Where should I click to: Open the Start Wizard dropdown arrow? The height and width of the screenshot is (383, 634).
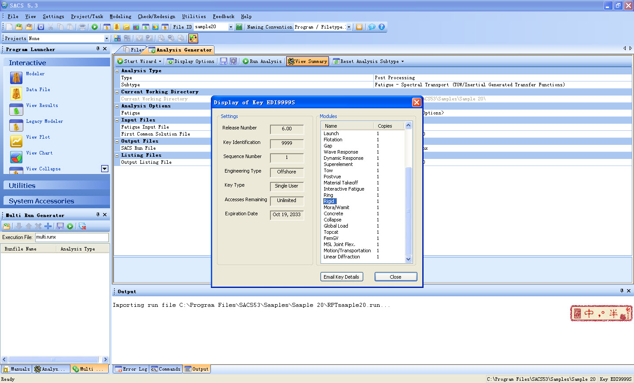160,62
